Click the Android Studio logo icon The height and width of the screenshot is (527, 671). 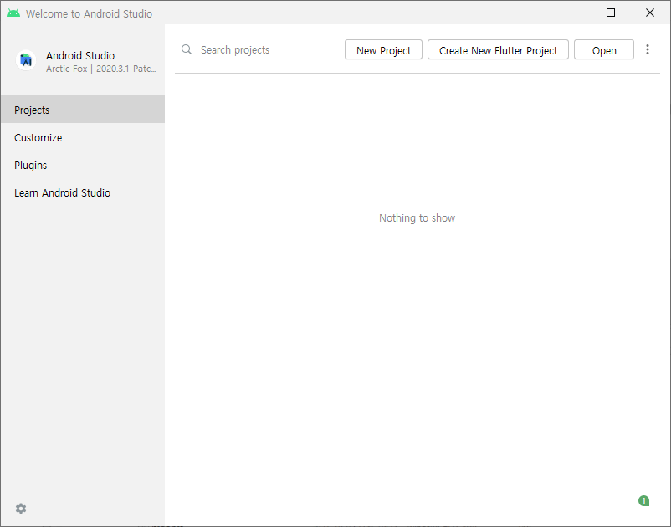pyautogui.click(x=26, y=60)
